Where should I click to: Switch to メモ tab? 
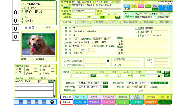(113, 22)
